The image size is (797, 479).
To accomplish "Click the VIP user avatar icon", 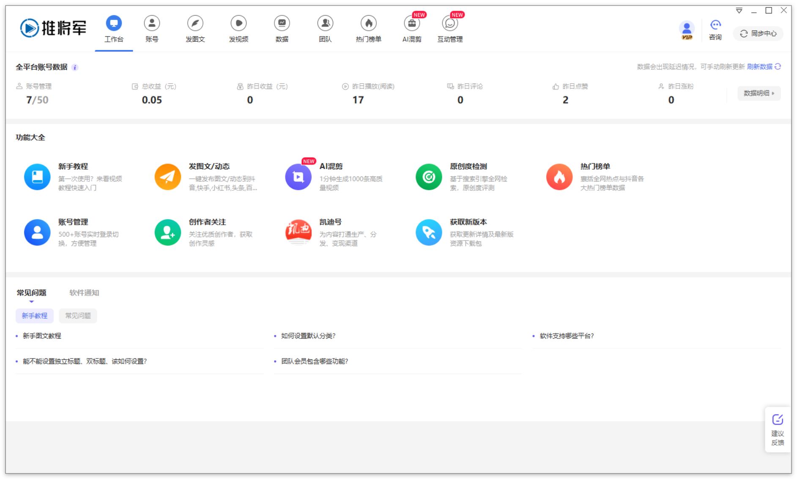I will pos(687,30).
